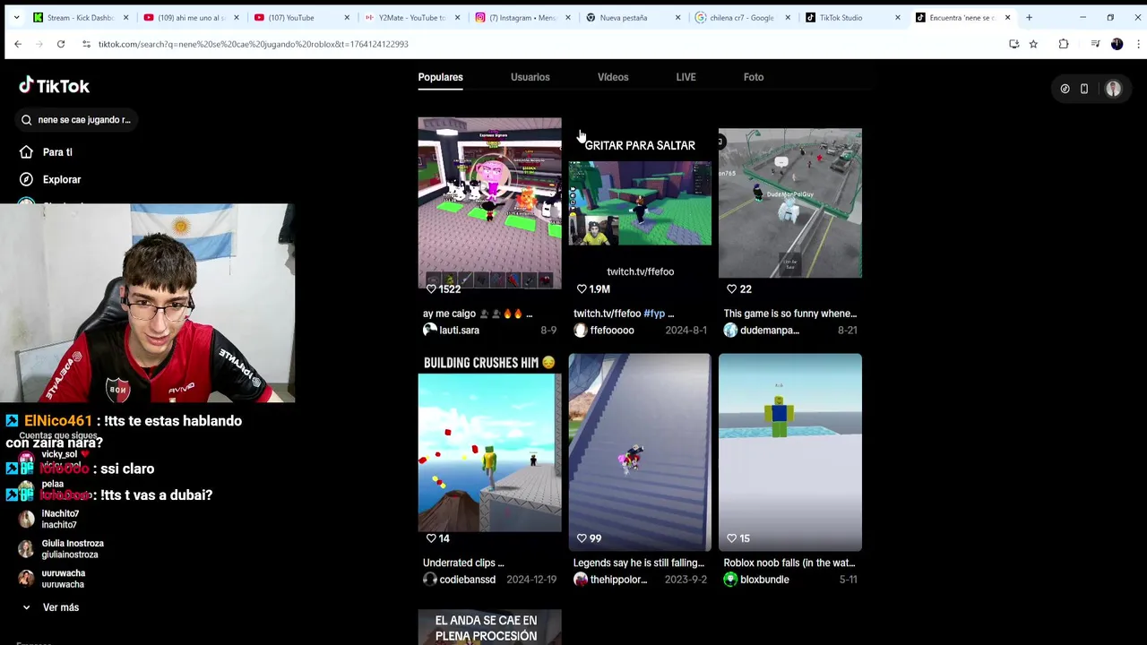Switch to the LIVE tab
The width and height of the screenshot is (1147, 645).
(x=686, y=77)
